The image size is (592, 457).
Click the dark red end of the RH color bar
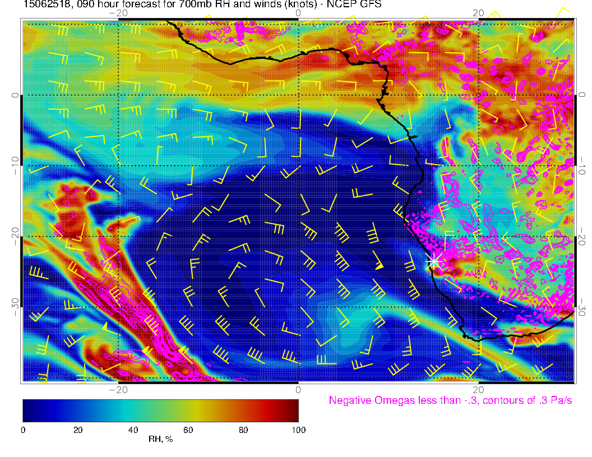pos(293,410)
